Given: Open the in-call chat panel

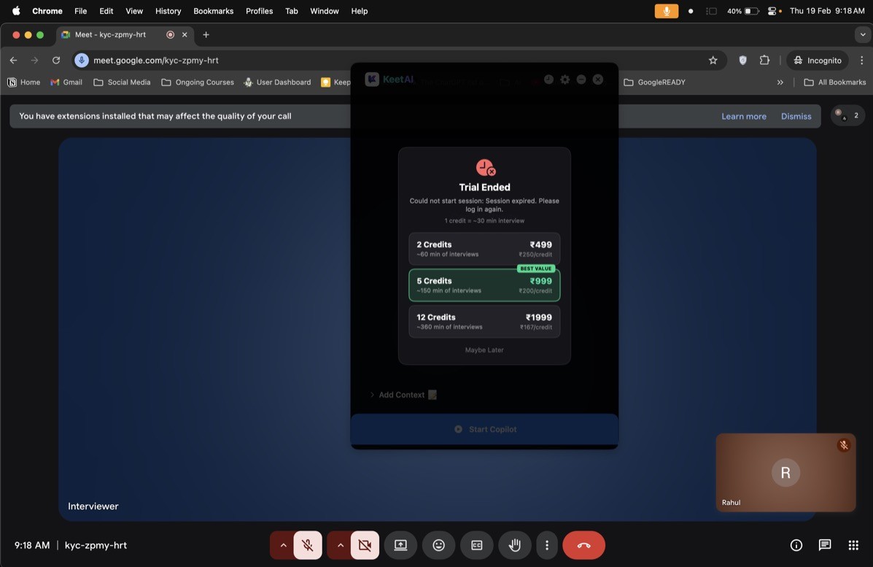Looking at the screenshot, I should (x=824, y=544).
